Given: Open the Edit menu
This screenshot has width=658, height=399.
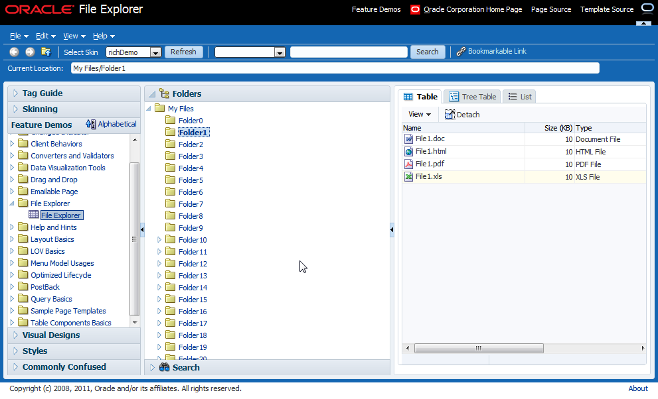Looking at the screenshot, I should pyautogui.click(x=45, y=36).
